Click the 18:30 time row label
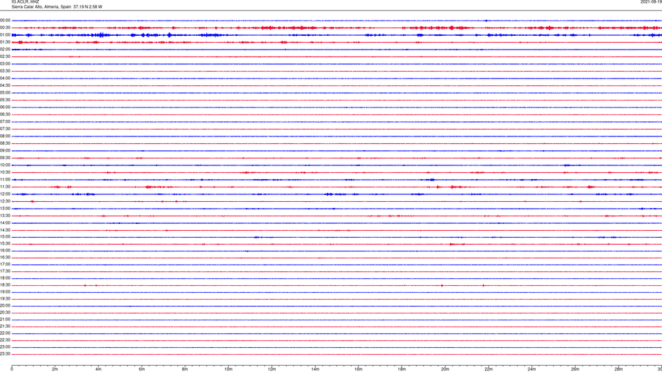Image resolution: width=662 pixels, height=372 pixels. 5,285
